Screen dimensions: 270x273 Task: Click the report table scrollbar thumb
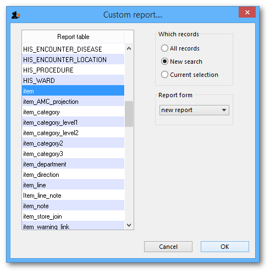[129, 114]
